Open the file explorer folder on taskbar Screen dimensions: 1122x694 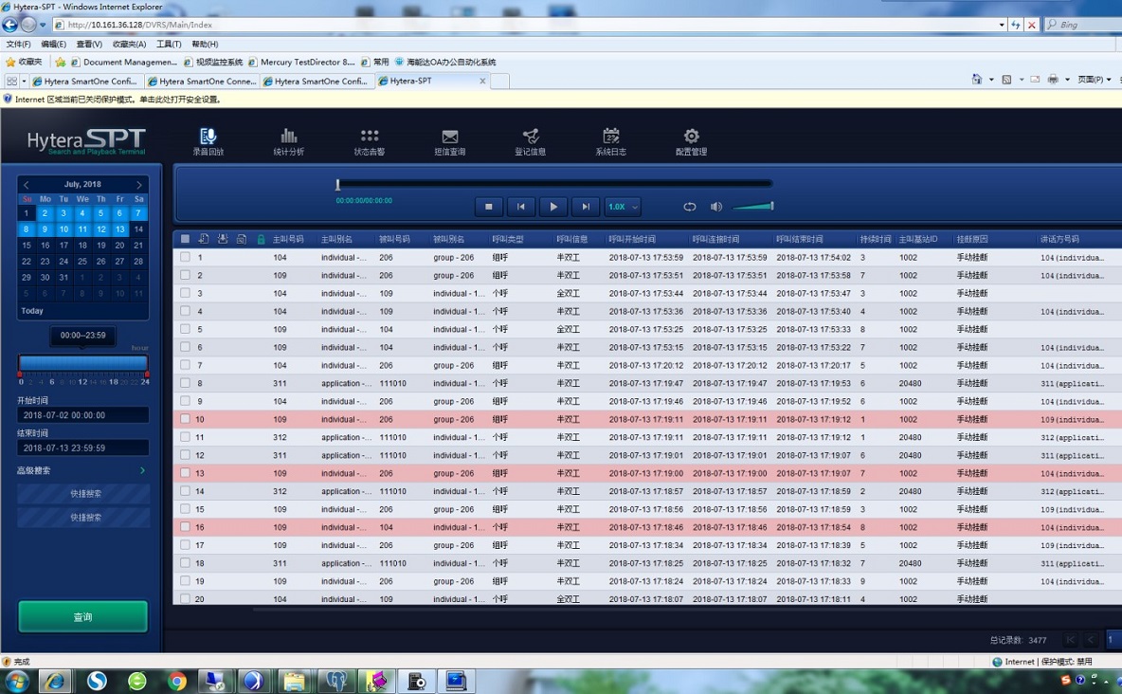(294, 681)
